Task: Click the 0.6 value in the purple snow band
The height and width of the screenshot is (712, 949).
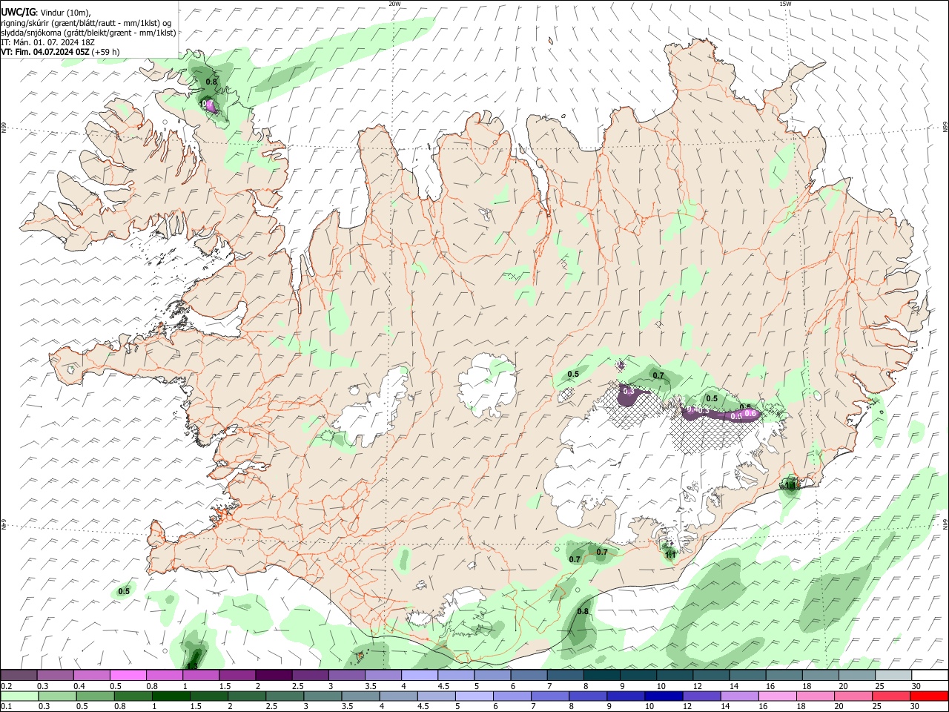Action: [x=750, y=413]
